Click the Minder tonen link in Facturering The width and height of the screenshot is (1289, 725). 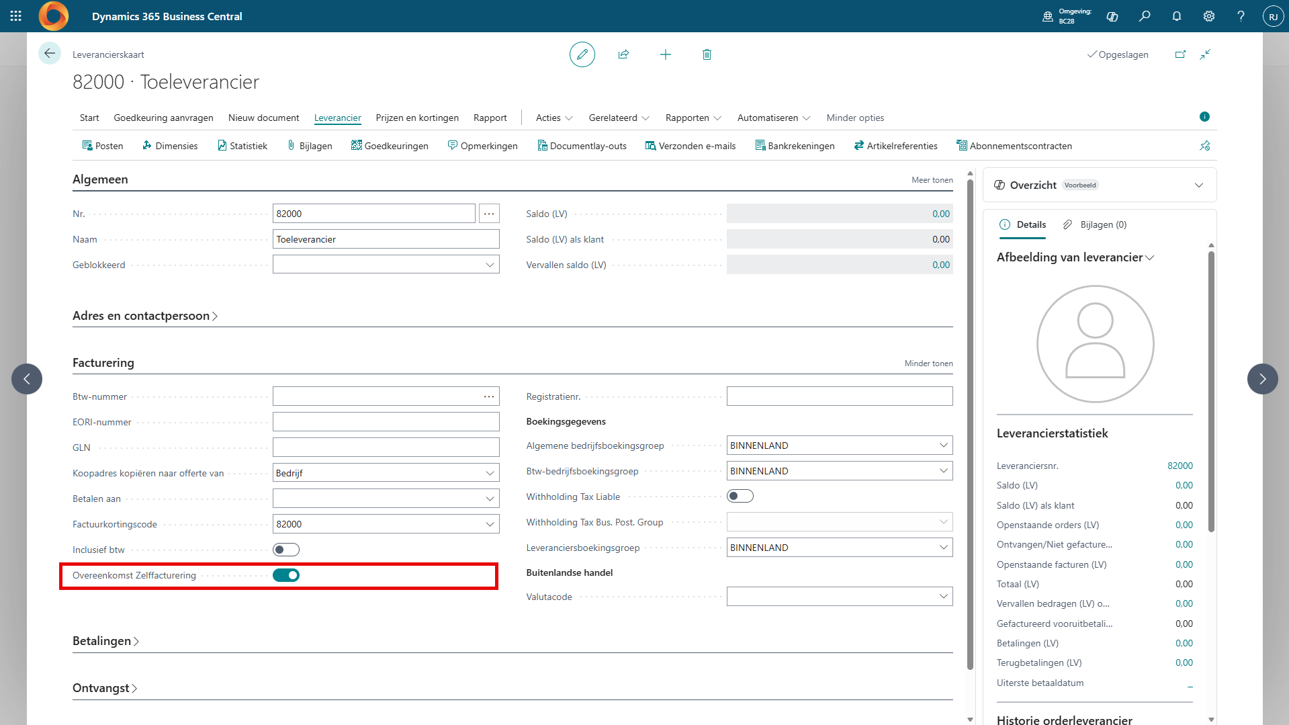click(x=928, y=364)
